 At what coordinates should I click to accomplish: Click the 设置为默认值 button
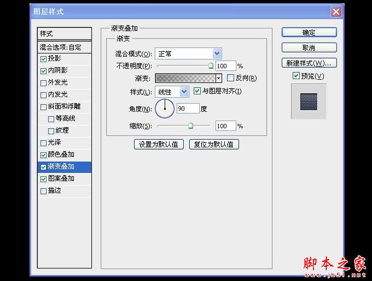click(x=159, y=144)
